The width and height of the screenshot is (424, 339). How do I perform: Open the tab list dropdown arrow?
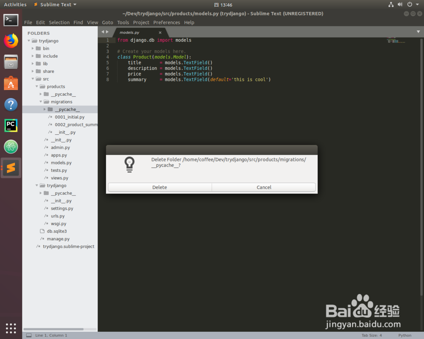[x=418, y=32]
